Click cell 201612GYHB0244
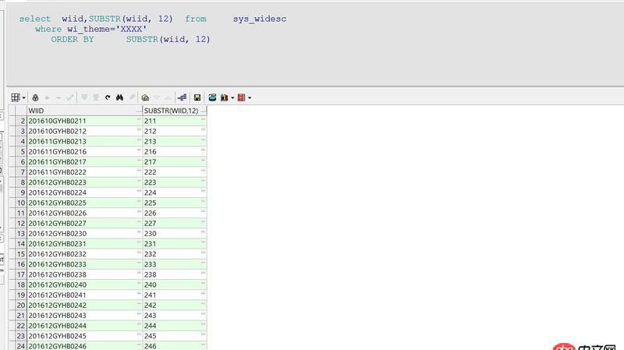Screen dimensions: 624x350 point(84,326)
